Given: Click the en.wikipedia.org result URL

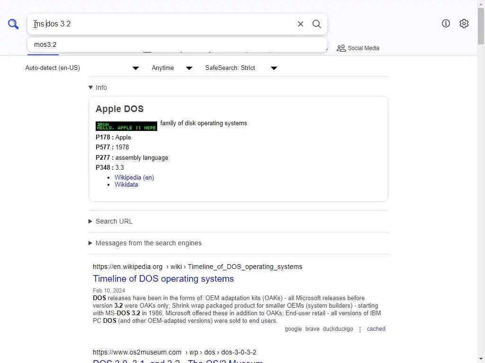Looking at the screenshot, I should (x=198, y=267).
